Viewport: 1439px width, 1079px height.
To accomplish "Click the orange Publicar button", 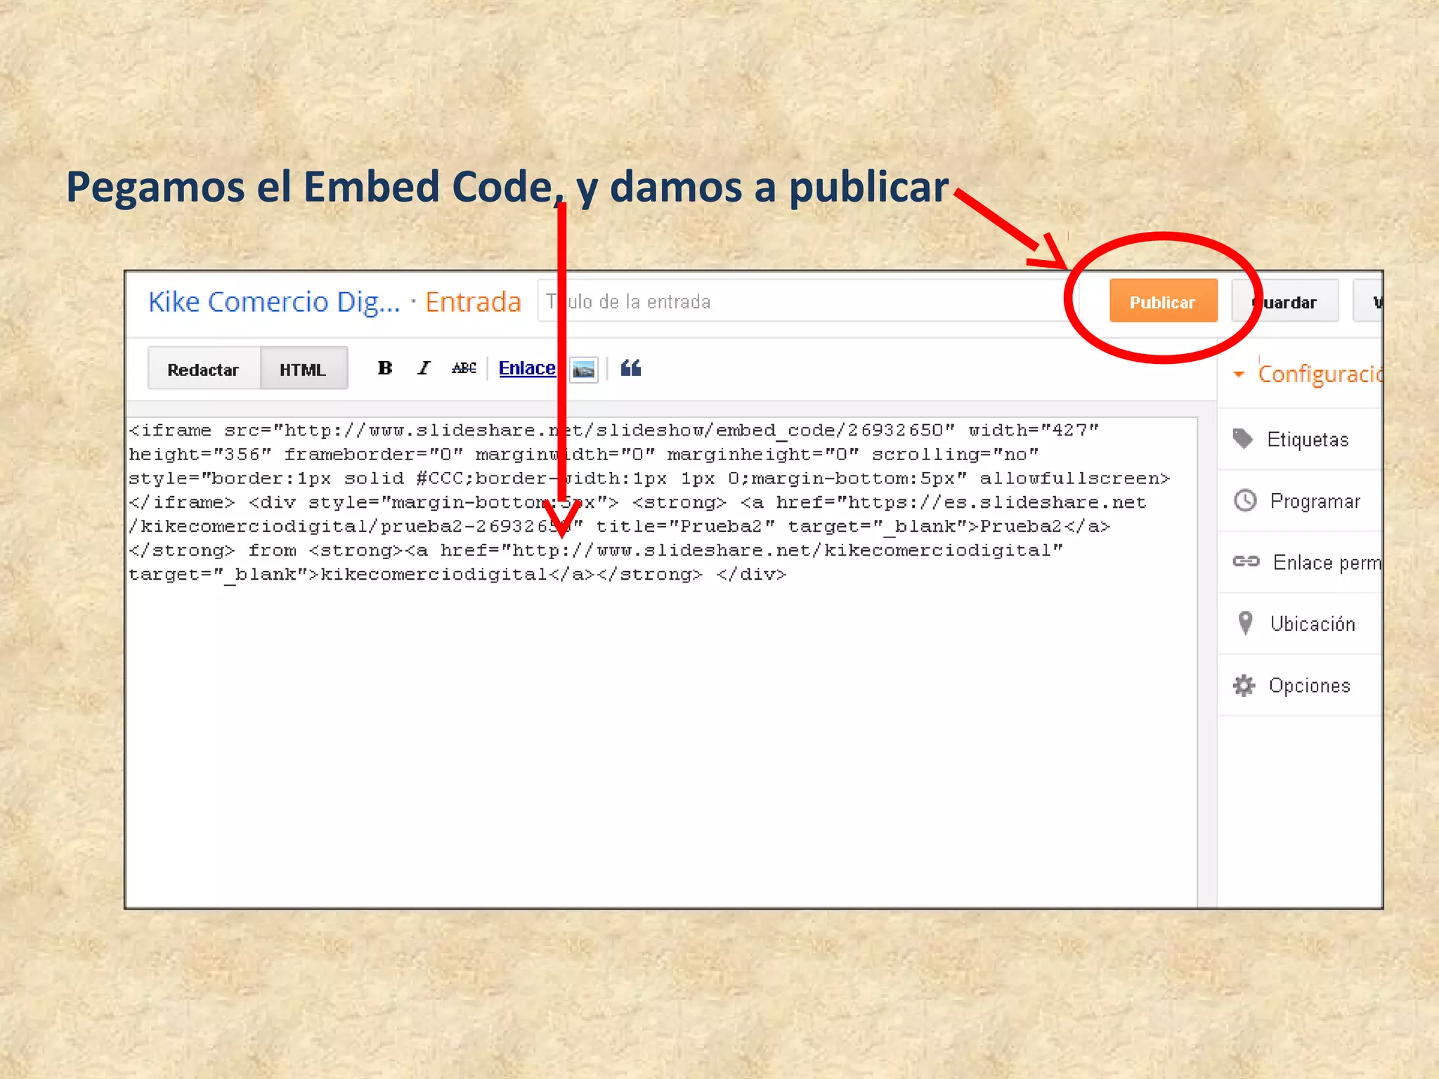I will tap(1163, 301).
